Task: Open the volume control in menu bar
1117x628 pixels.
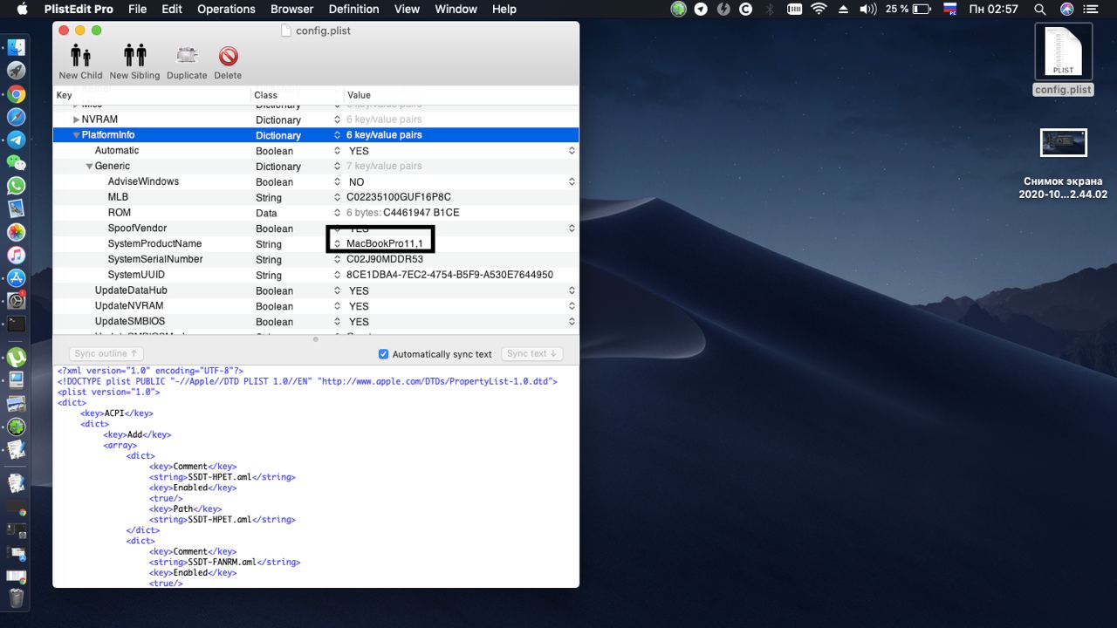Action: pos(867,9)
